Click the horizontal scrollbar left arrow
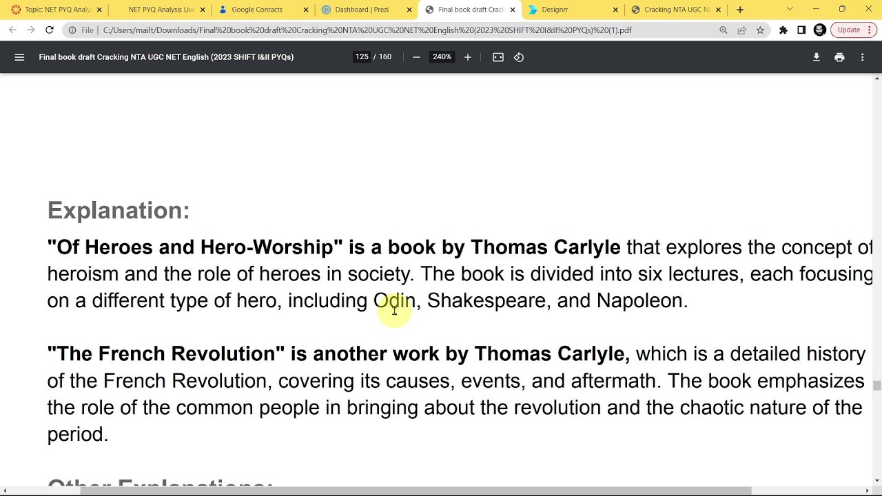 tap(5, 490)
